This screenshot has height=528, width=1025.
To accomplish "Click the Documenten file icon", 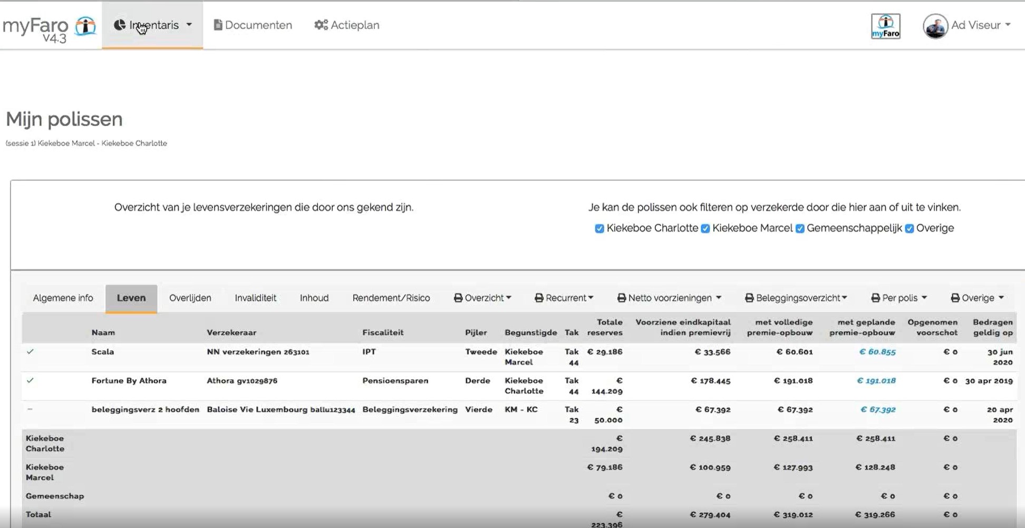I will 218,25.
